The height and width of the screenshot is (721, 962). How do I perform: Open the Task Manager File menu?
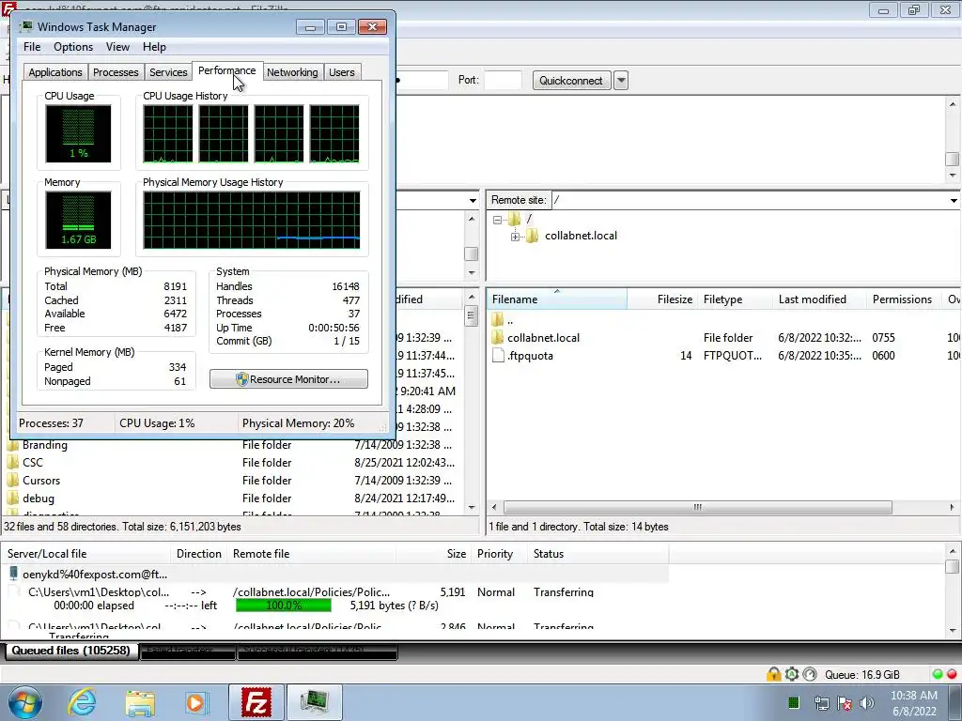click(32, 47)
